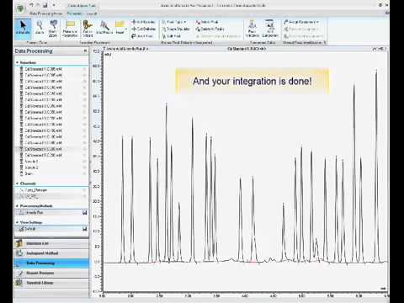Collapse the Data Processing panel with pin arrows
This screenshot has width=404, height=303.
pyautogui.click(x=85, y=50)
